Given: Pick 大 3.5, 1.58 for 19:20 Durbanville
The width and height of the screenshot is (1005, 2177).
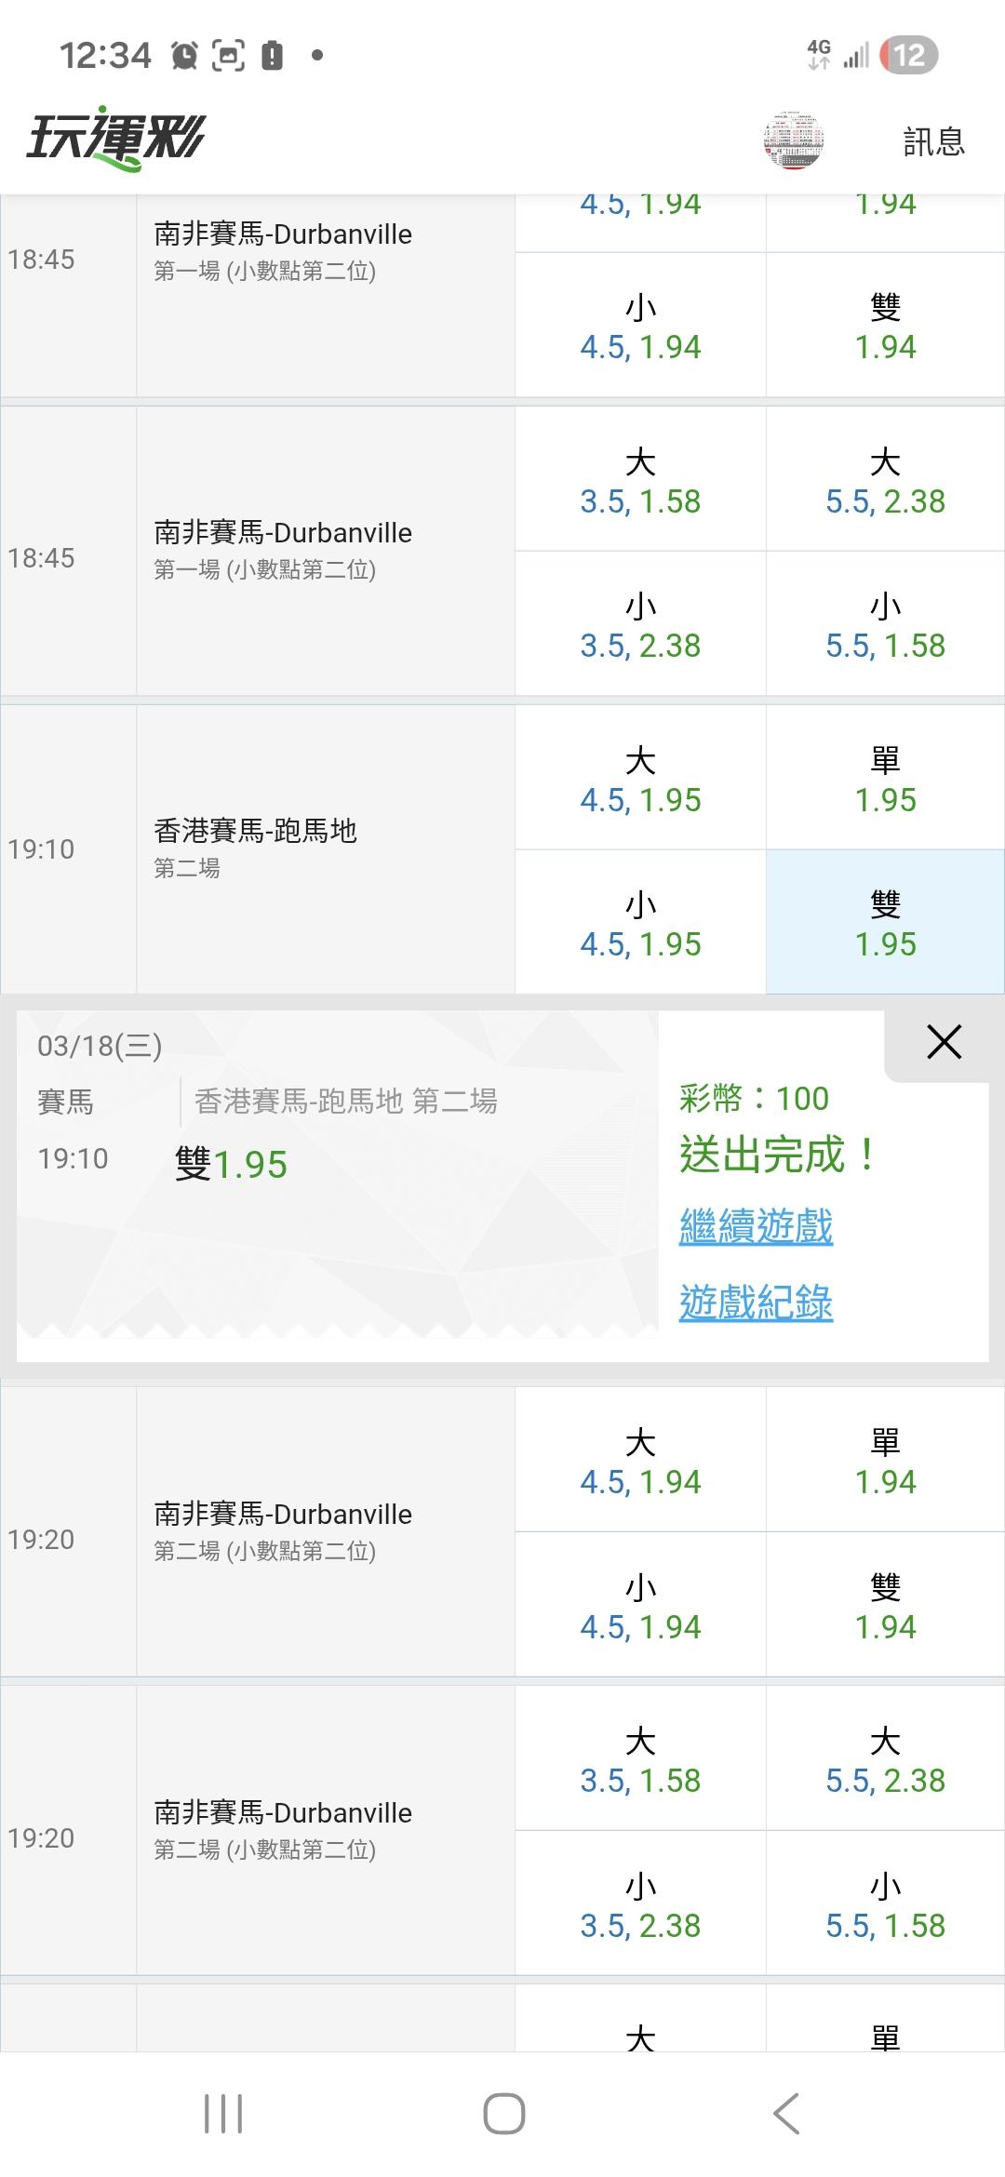Looking at the screenshot, I should tap(640, 1759).
